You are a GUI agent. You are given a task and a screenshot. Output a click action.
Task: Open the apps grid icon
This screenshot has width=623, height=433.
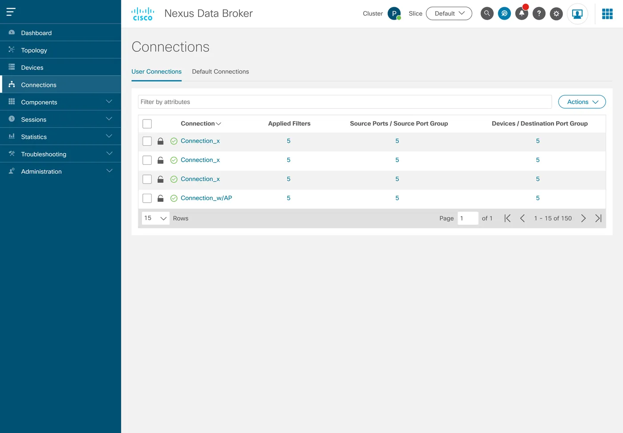coord(607,14)
